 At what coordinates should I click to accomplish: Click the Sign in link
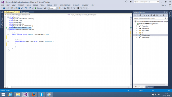point(164,5)
